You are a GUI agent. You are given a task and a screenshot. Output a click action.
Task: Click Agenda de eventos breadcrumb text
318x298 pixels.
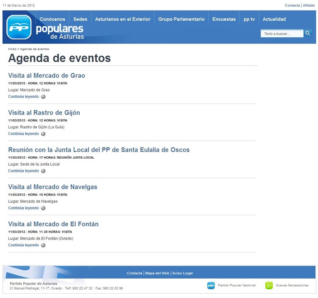[x=35, y=49]
